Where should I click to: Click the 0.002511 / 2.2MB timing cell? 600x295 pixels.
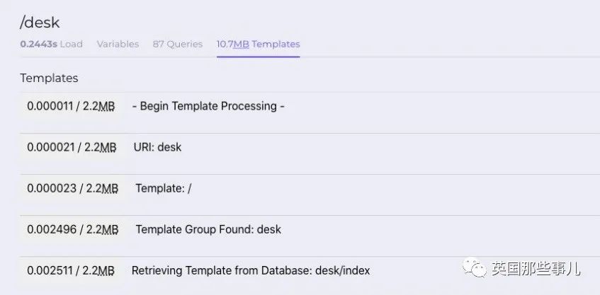click(71, 270)
